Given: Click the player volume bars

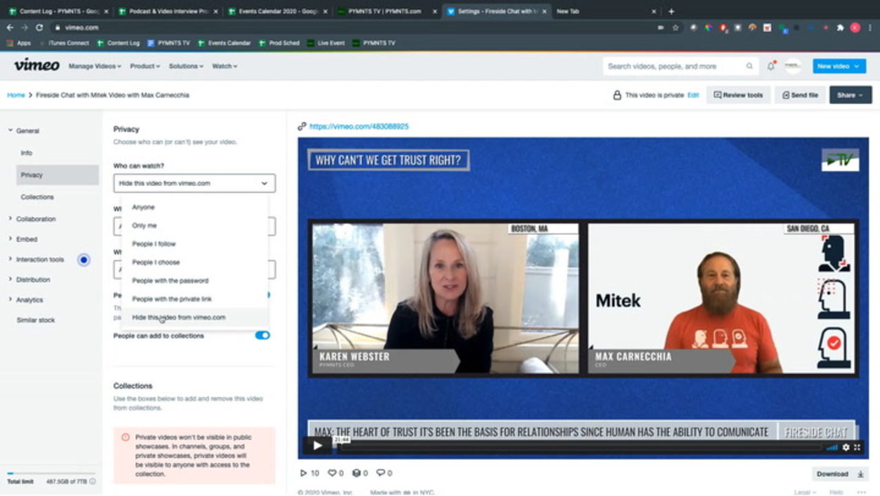Looking at the screenshot, I should pos(832,447).
